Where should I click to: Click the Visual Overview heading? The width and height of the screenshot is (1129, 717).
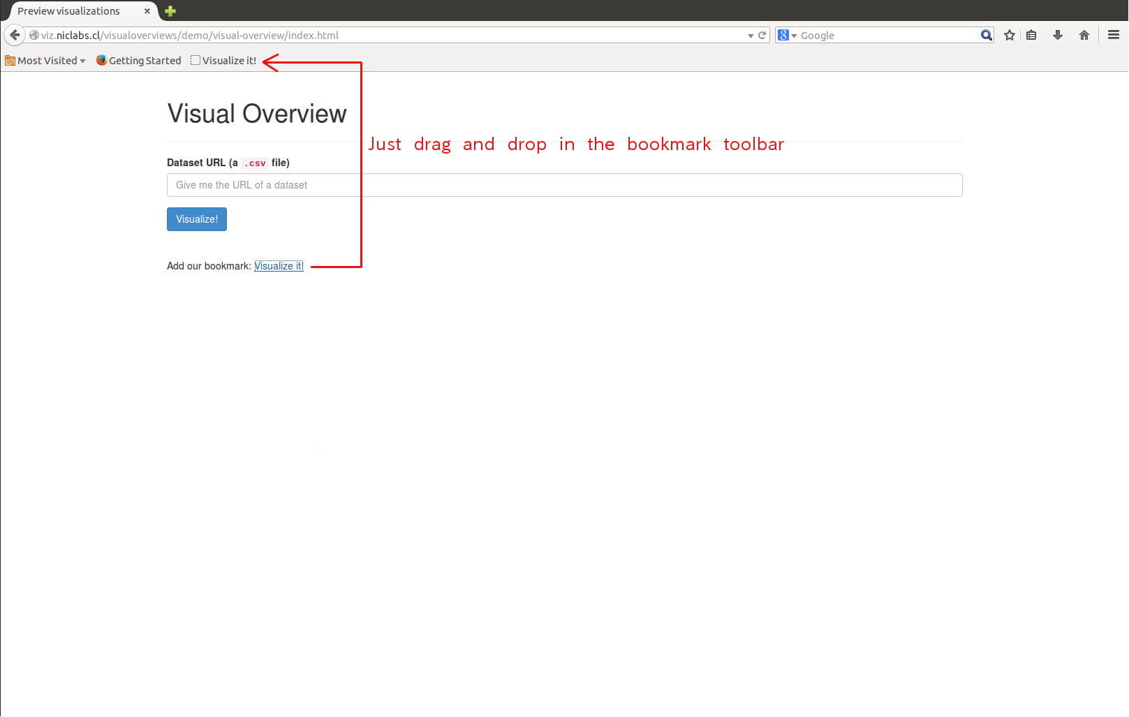click(x=257, y=114)
